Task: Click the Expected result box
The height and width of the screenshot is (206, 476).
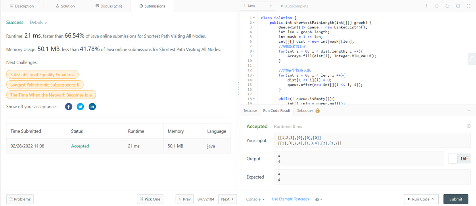Action: [x=372, y=177]
